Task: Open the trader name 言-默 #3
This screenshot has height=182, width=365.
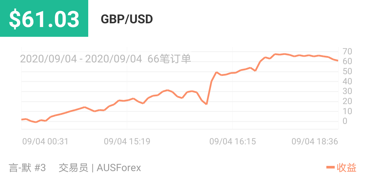Action: tap(27, 168)
